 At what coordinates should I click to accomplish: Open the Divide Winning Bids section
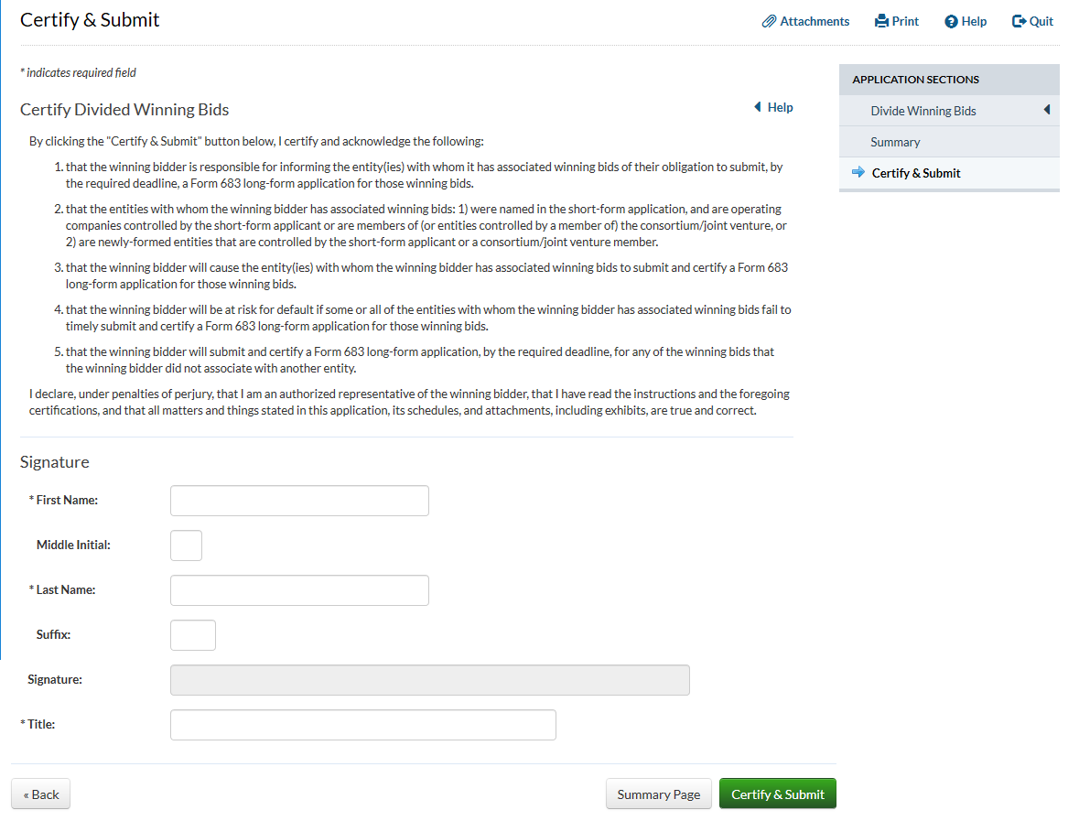923,111
